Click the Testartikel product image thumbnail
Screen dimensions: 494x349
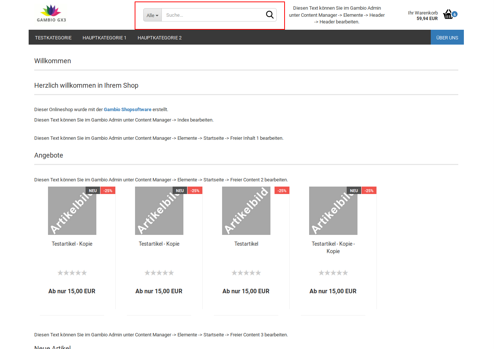click(x=246, y=211)
